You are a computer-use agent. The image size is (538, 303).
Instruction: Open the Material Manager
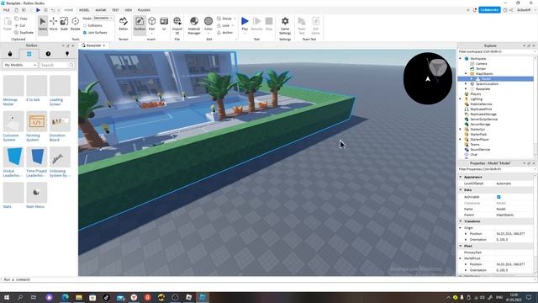click(x=194, y=25)
